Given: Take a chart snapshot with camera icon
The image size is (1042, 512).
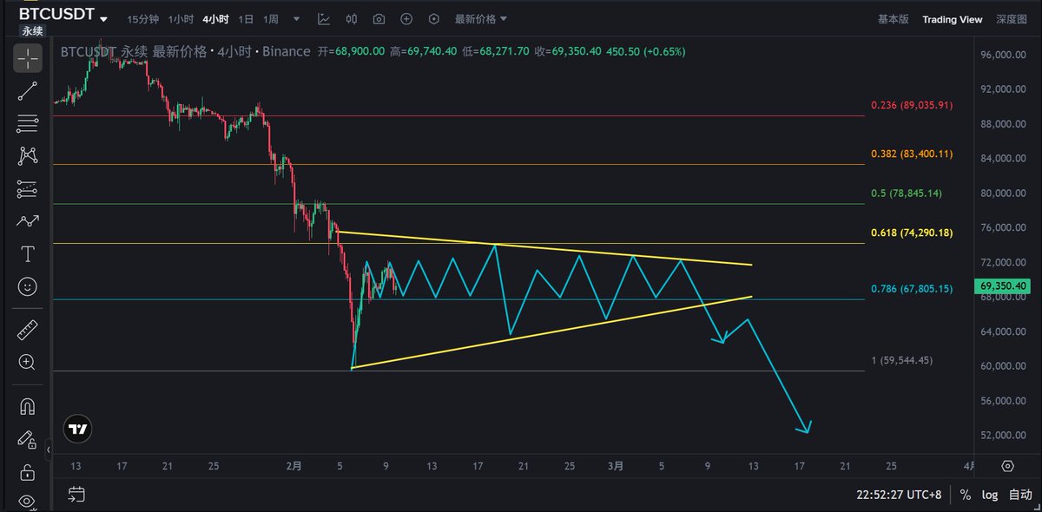Looking at the screenshot, I should click(379, 18).
